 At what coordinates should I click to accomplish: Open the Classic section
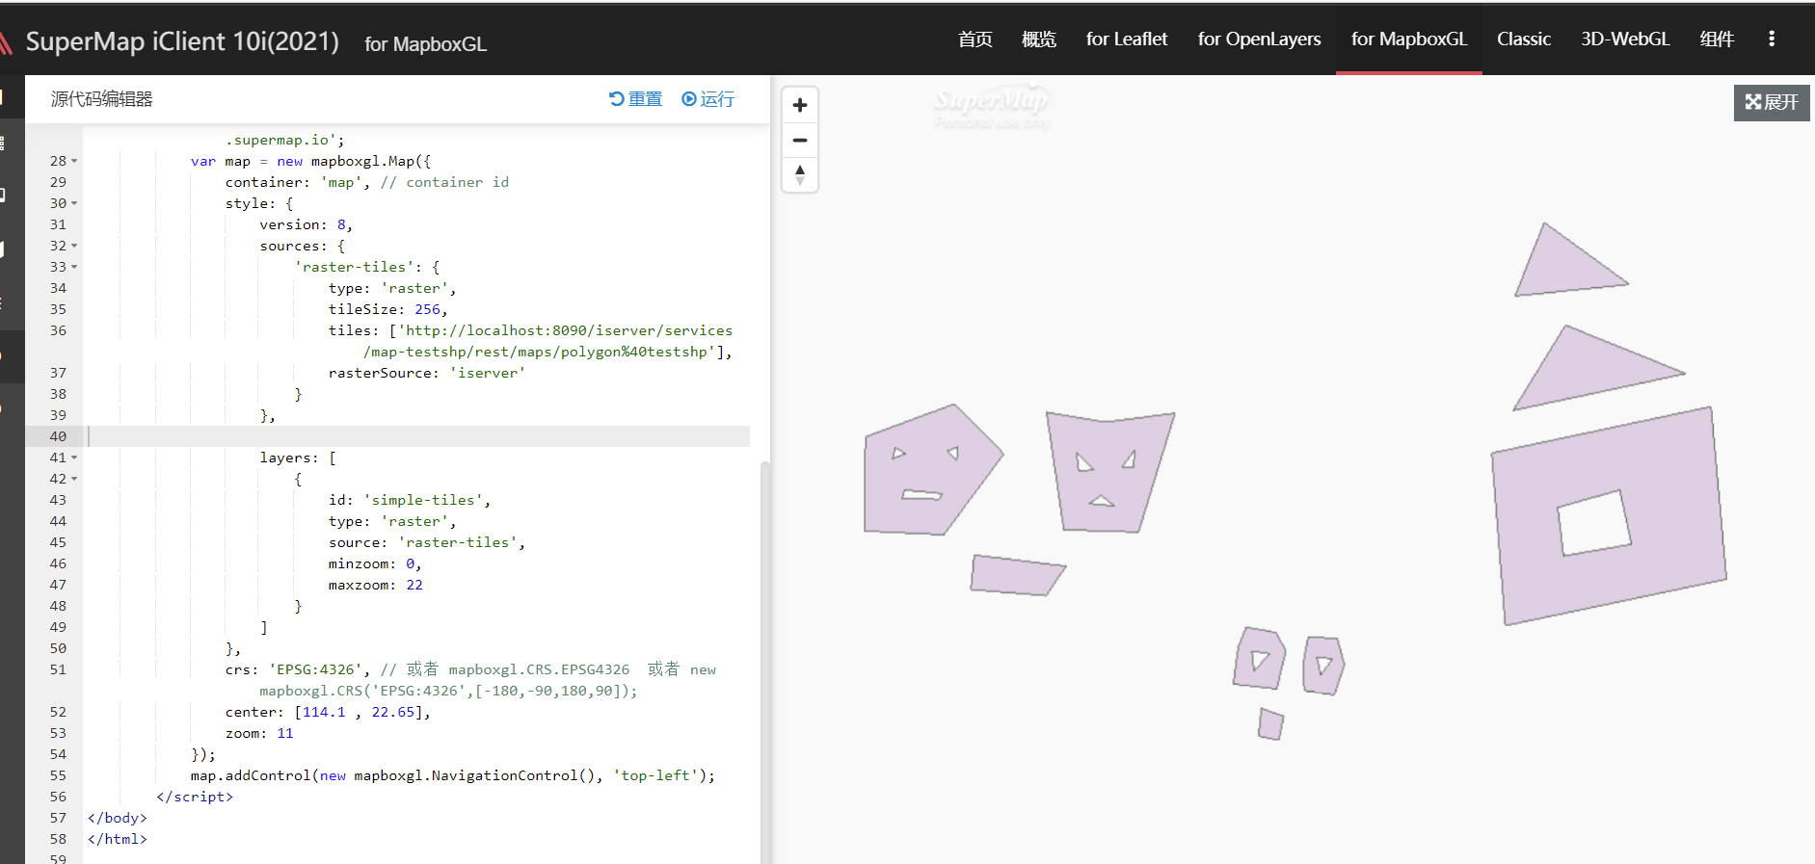point(1524,39)
